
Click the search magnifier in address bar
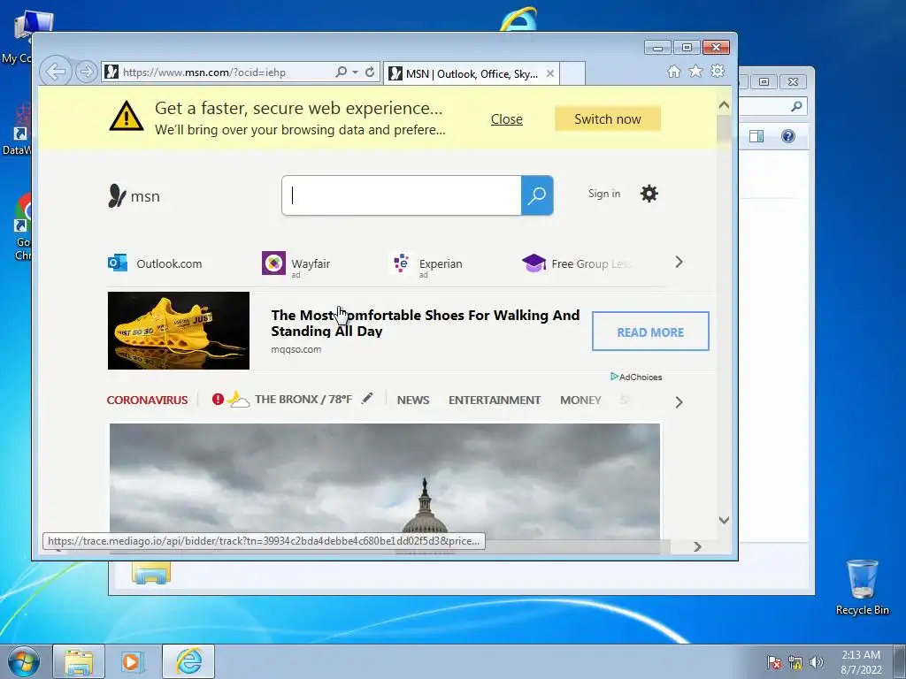coord(342,72)
